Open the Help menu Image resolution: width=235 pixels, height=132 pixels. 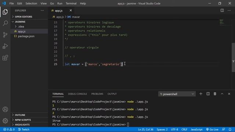pos(83,3)
